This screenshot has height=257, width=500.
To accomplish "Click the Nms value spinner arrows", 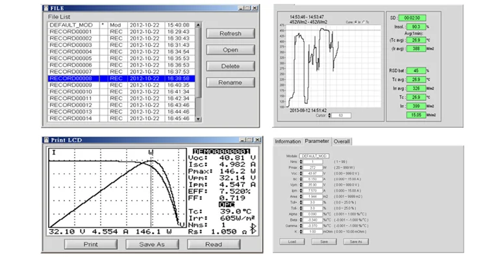I will click(x=301, y=162).
